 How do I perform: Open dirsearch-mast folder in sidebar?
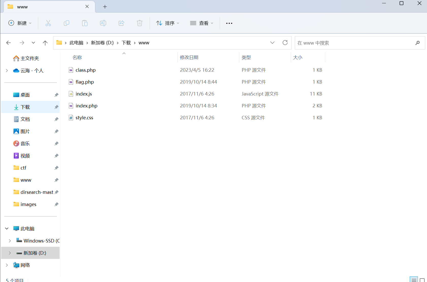click(37, 192)
